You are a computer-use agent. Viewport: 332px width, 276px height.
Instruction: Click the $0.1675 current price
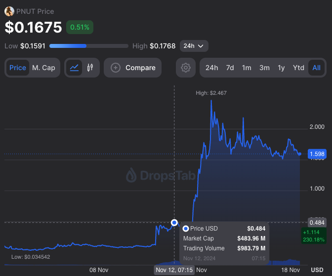(34, 27)
